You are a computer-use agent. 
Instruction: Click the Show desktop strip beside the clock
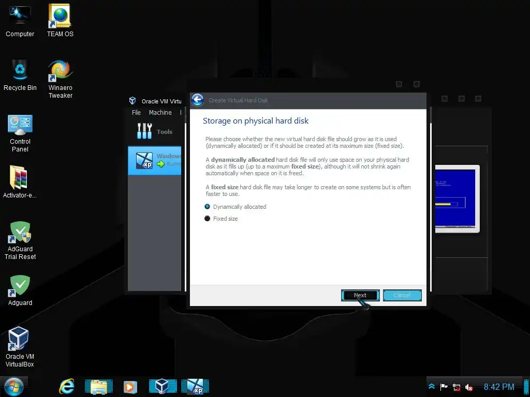tap(526, 387)
